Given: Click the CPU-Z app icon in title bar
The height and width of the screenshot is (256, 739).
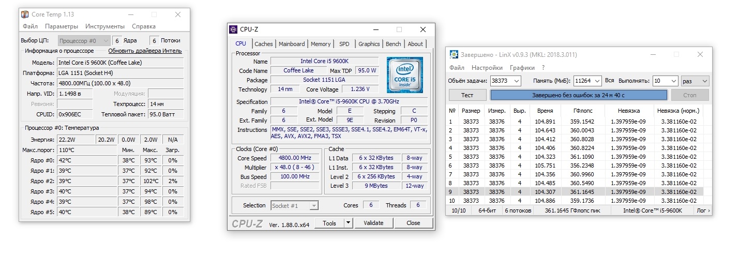Looking at the screenshot, I should coord(234,29).
